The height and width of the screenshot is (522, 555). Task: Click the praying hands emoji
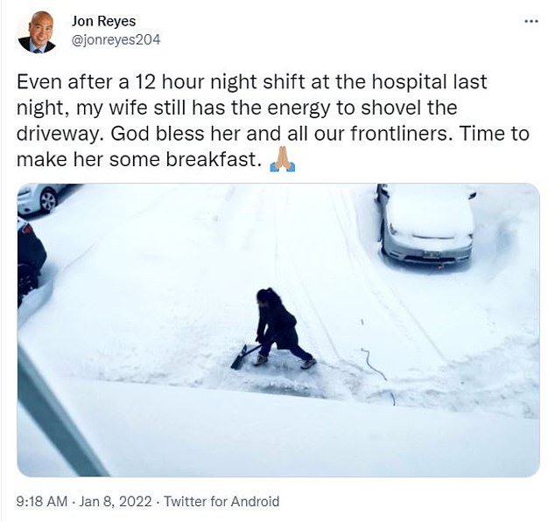click(282, 162)
